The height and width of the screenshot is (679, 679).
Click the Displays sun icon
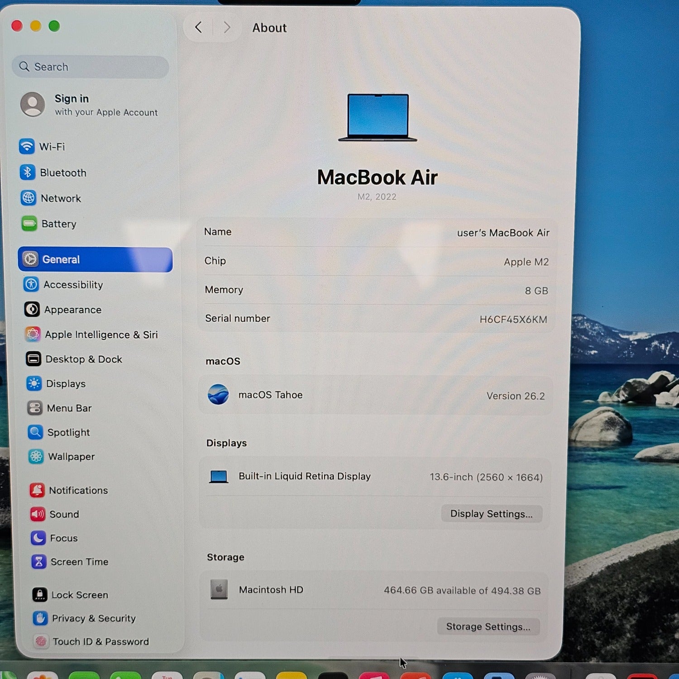click(34, 383)
